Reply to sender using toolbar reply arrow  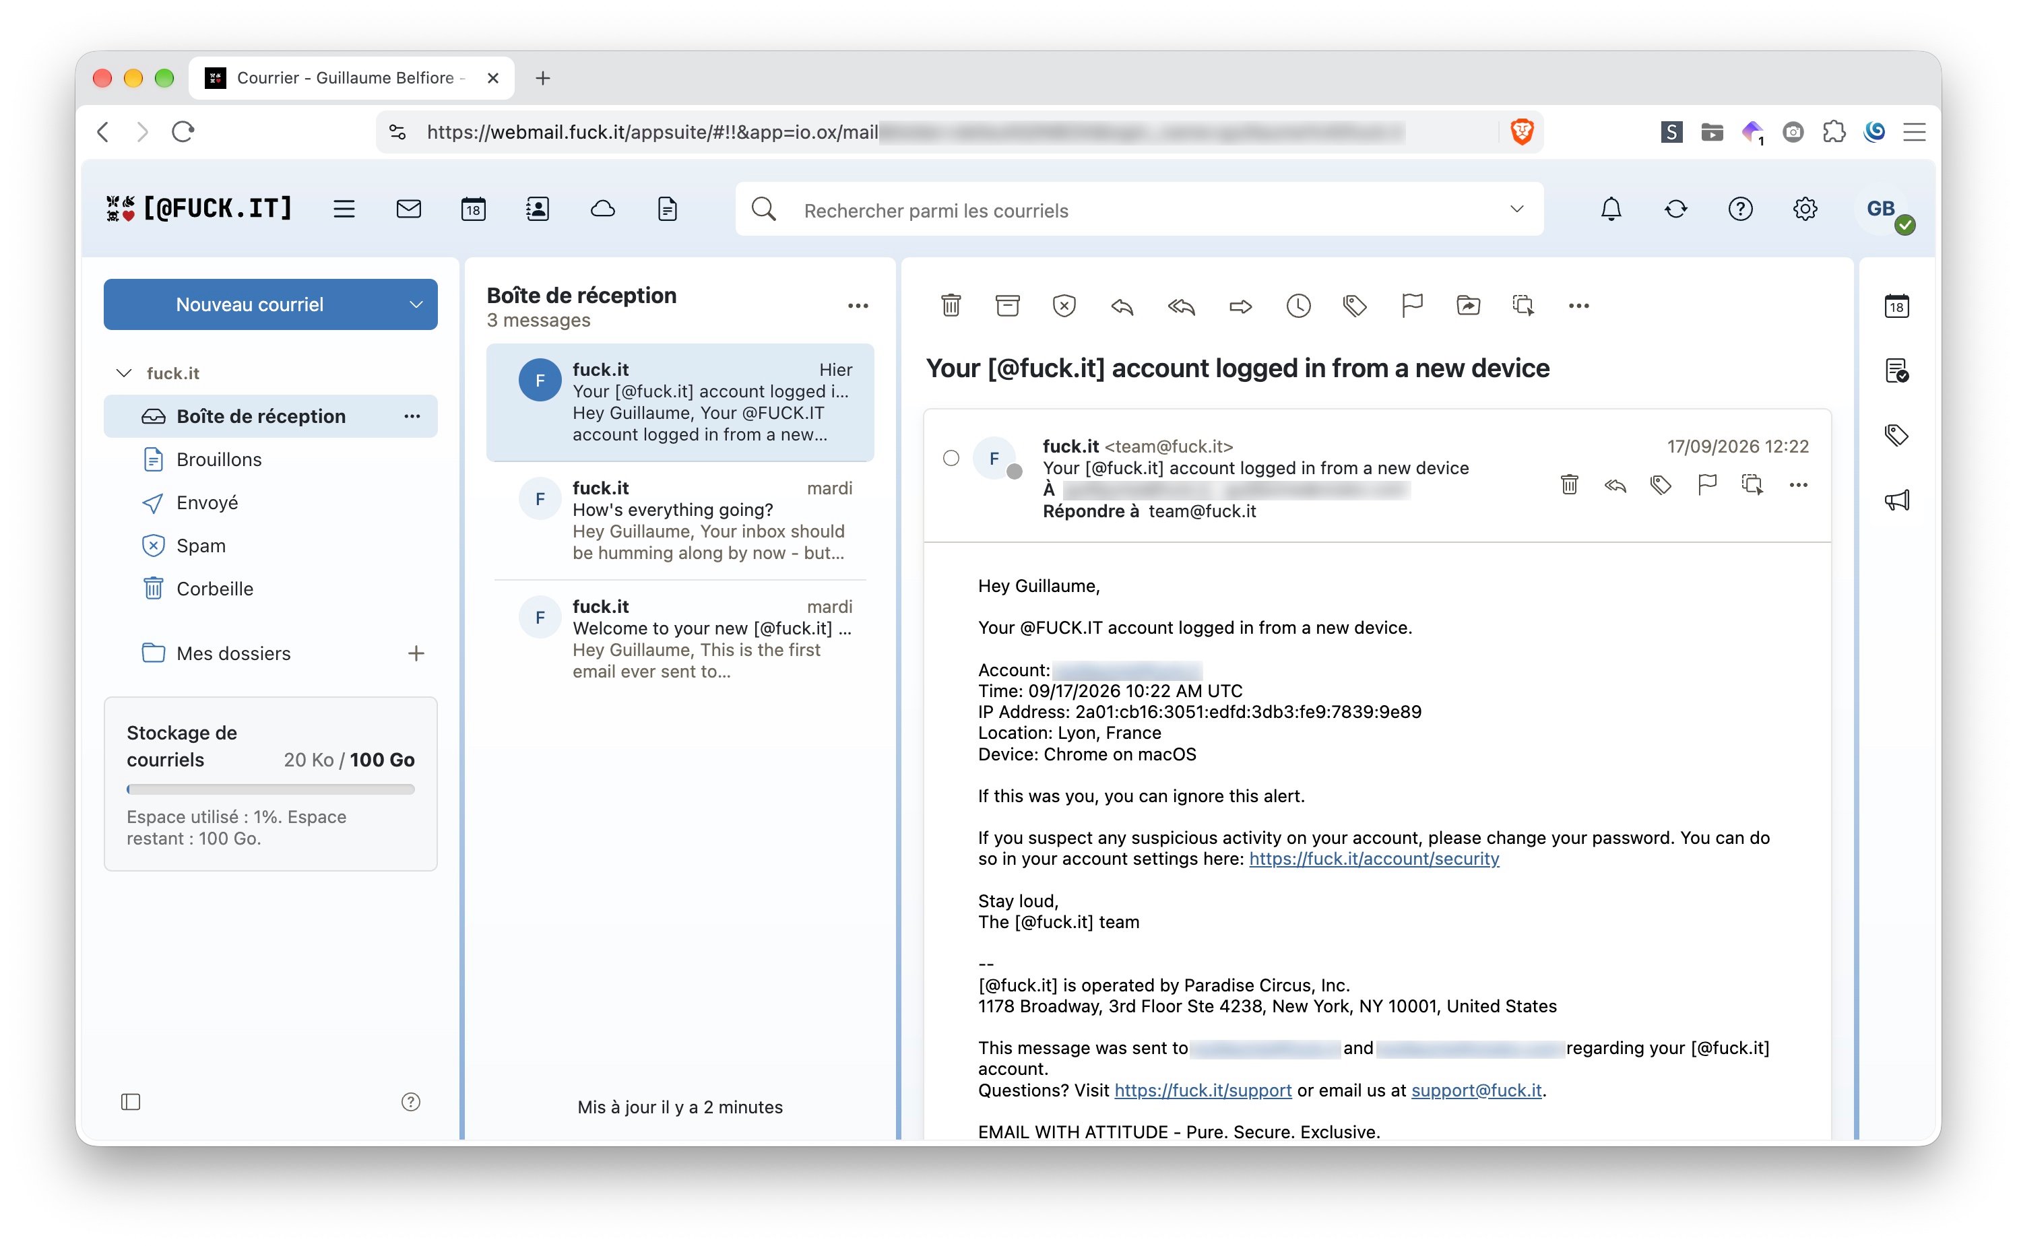[1122, 306]
